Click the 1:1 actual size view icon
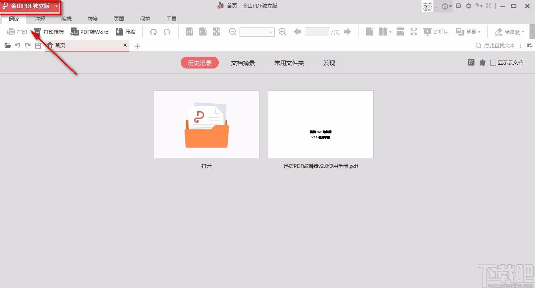 point(189,31)
